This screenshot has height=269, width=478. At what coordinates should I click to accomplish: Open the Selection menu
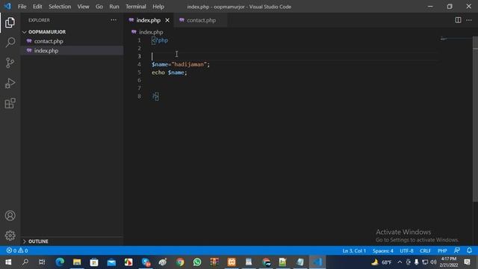[x=60, y=7]
